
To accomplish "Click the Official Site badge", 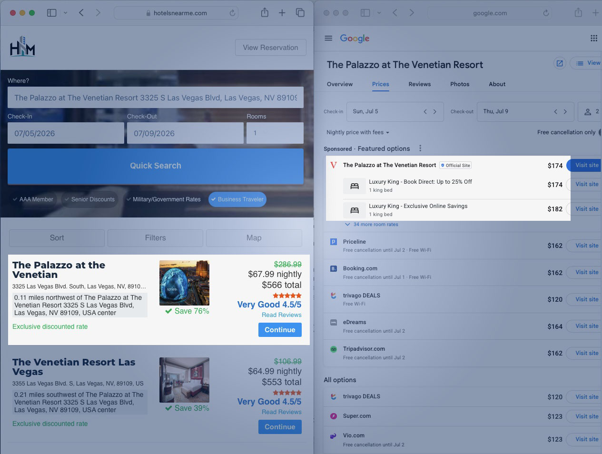I will (x=455, y=165).
